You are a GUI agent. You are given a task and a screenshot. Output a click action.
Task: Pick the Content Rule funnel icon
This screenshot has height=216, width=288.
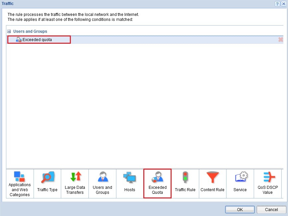[212, 178]
